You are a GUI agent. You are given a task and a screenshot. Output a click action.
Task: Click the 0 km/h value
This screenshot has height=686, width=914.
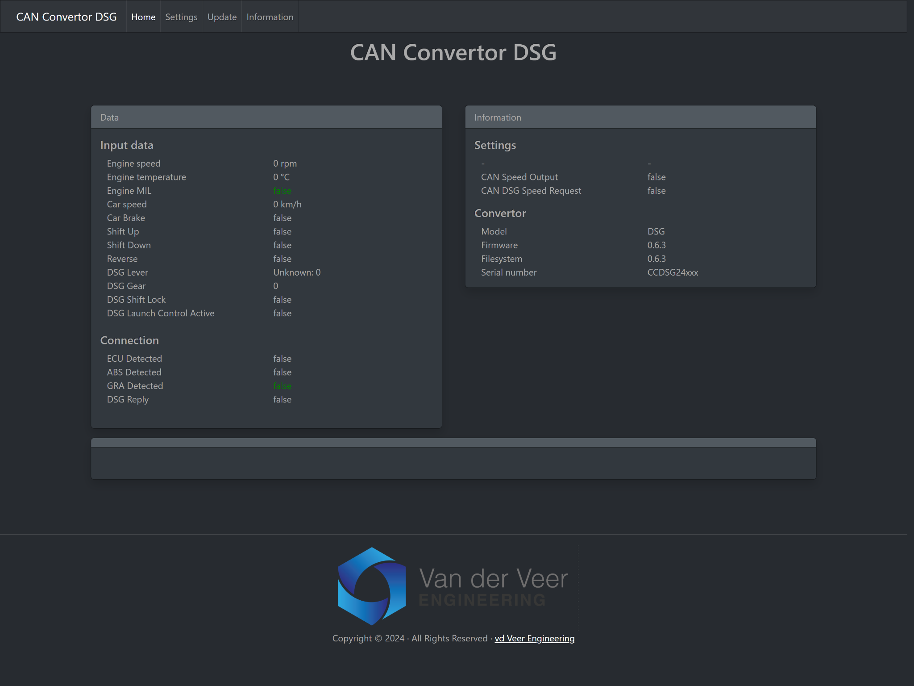[287, 204]
